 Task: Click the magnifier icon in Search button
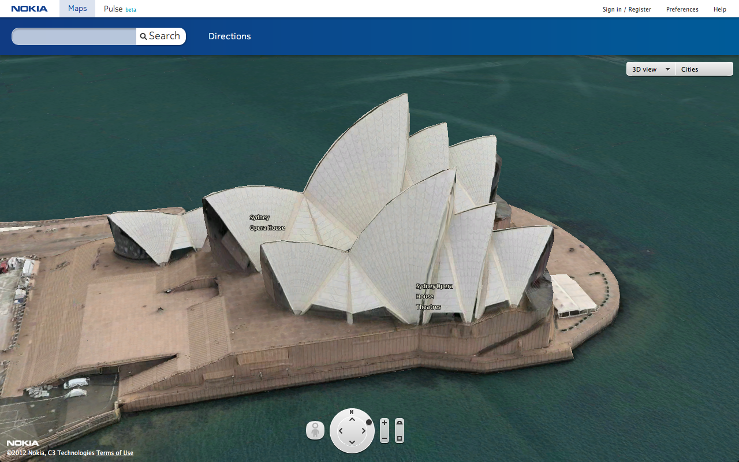click(143, 36)
